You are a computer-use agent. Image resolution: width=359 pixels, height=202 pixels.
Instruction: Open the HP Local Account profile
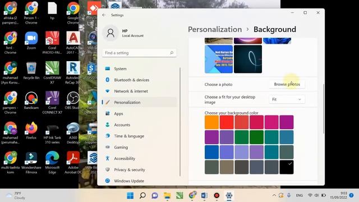click(x=123, y=33)
